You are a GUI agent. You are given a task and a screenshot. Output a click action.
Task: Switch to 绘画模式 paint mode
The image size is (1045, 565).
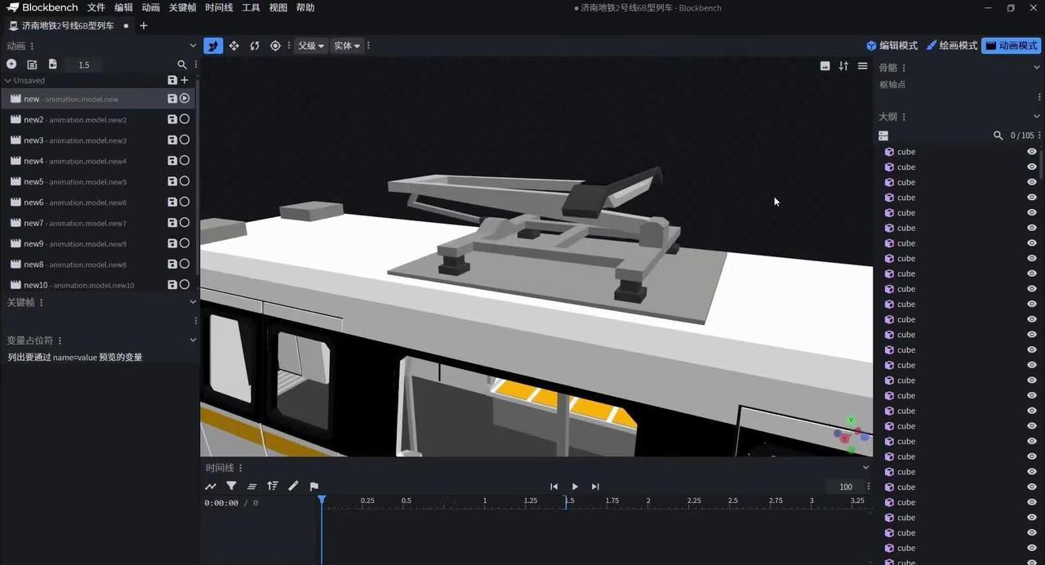coord(951,46)
